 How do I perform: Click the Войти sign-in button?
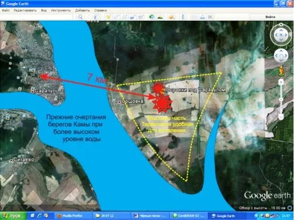[x=270, y=17]
